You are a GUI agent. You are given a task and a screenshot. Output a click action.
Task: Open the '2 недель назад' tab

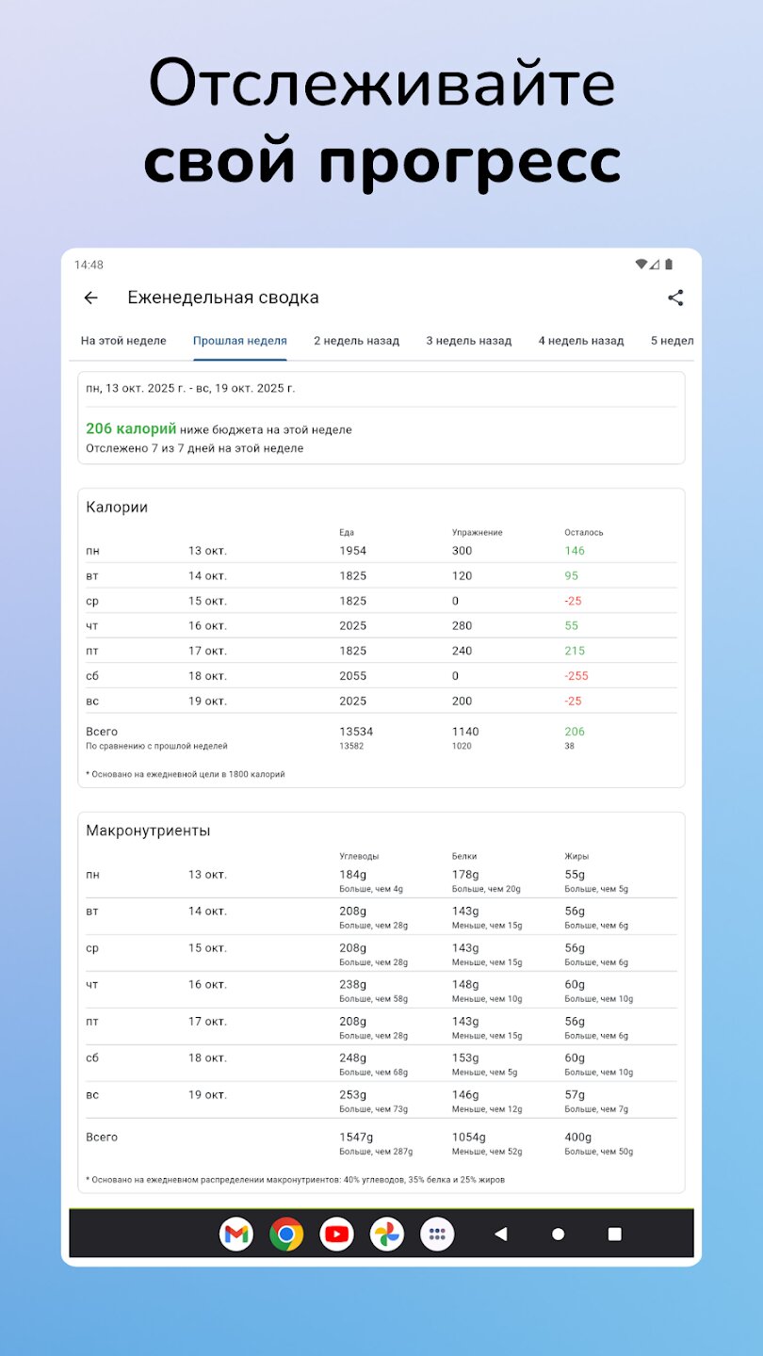356,341
